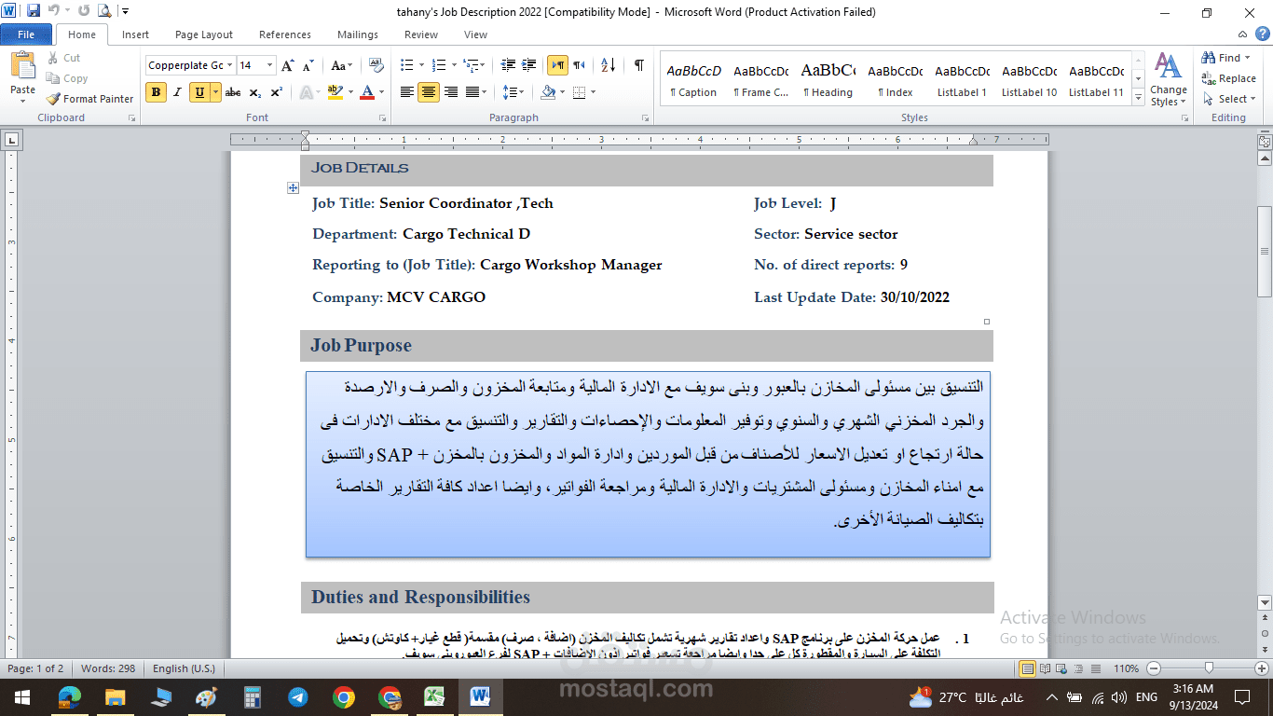
Task: Toggle Center alignment
Action: (429, 92)
